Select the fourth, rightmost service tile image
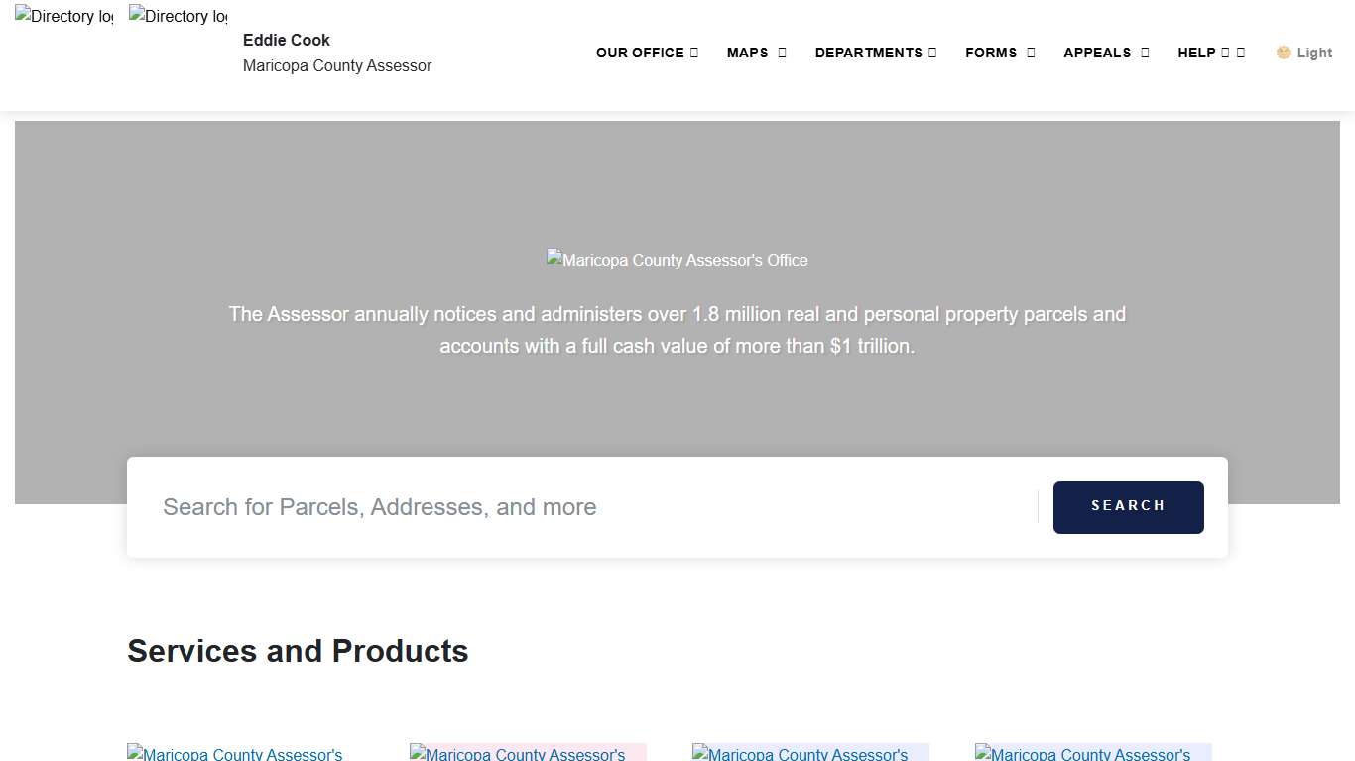 click(1092, 753)
